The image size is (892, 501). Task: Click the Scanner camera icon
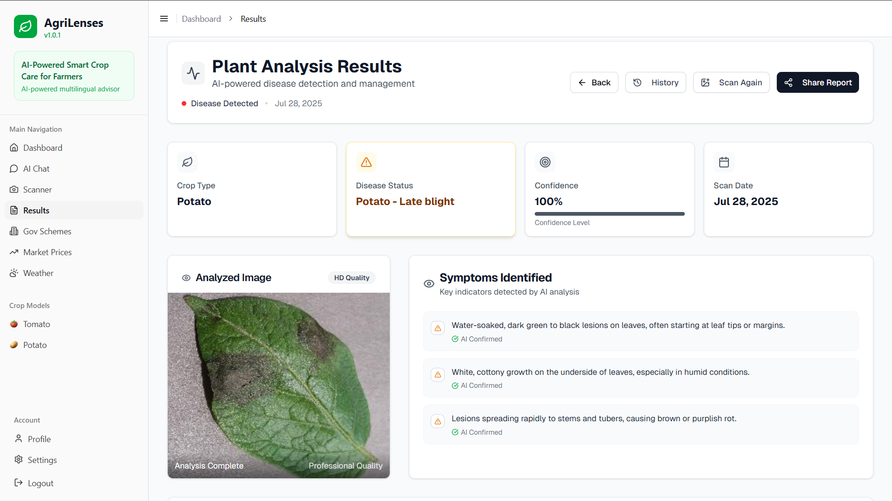14,189
